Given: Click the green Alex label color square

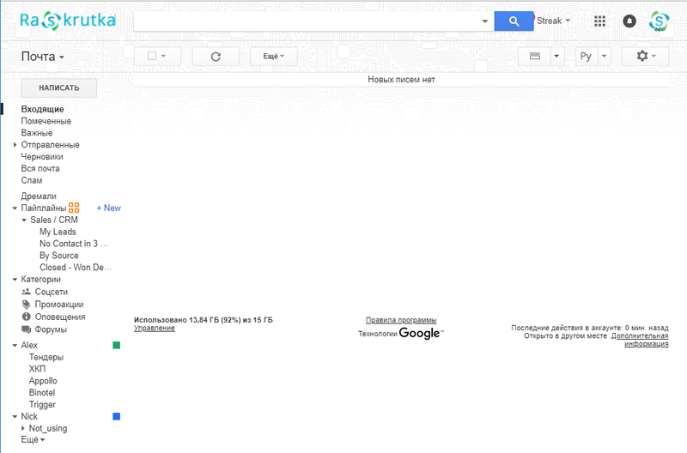Looking at the screenshot, I should [117, 346].
